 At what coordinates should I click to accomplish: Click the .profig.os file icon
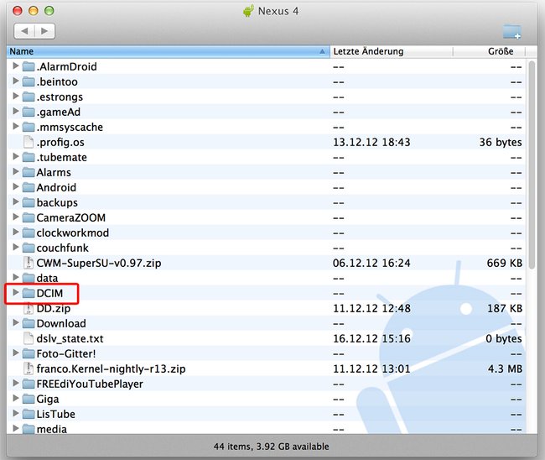29,142
